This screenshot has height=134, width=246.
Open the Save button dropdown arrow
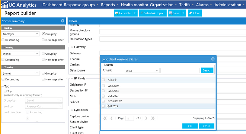pos(183,13)
